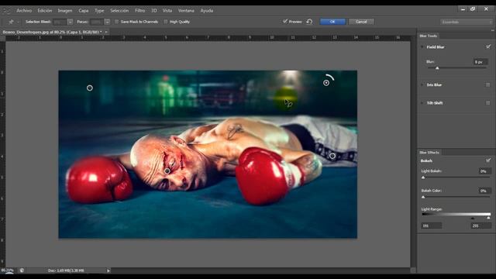Click the status bar preview icon

(x=22, y=270)
